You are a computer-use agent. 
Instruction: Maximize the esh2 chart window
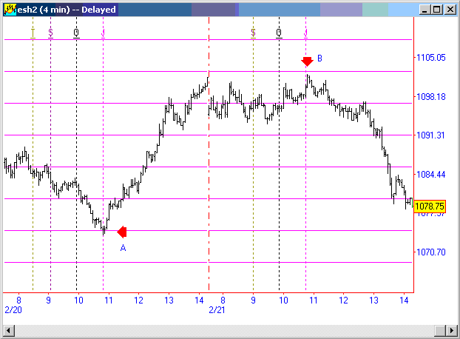[x=436, y=10]
